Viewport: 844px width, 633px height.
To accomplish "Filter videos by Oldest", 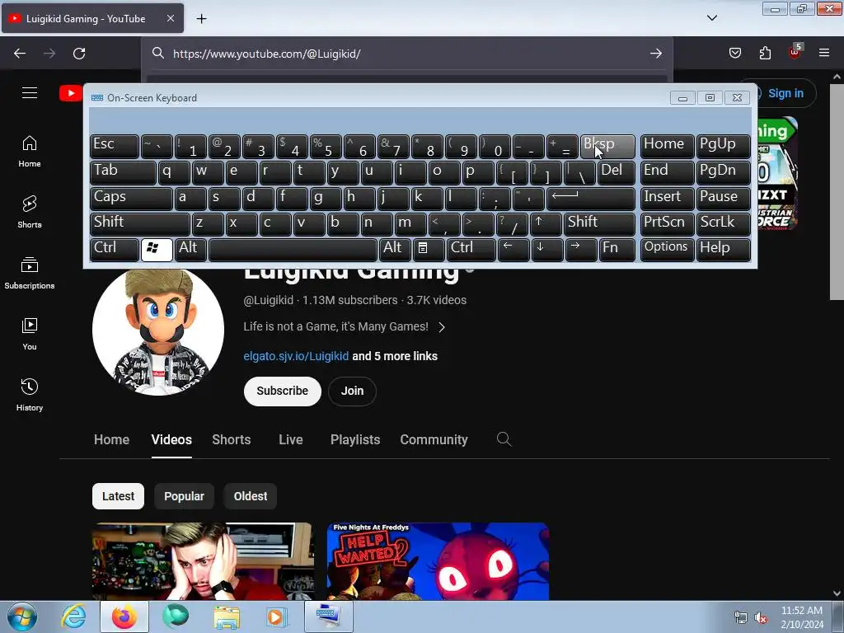I will coord(251,495).
